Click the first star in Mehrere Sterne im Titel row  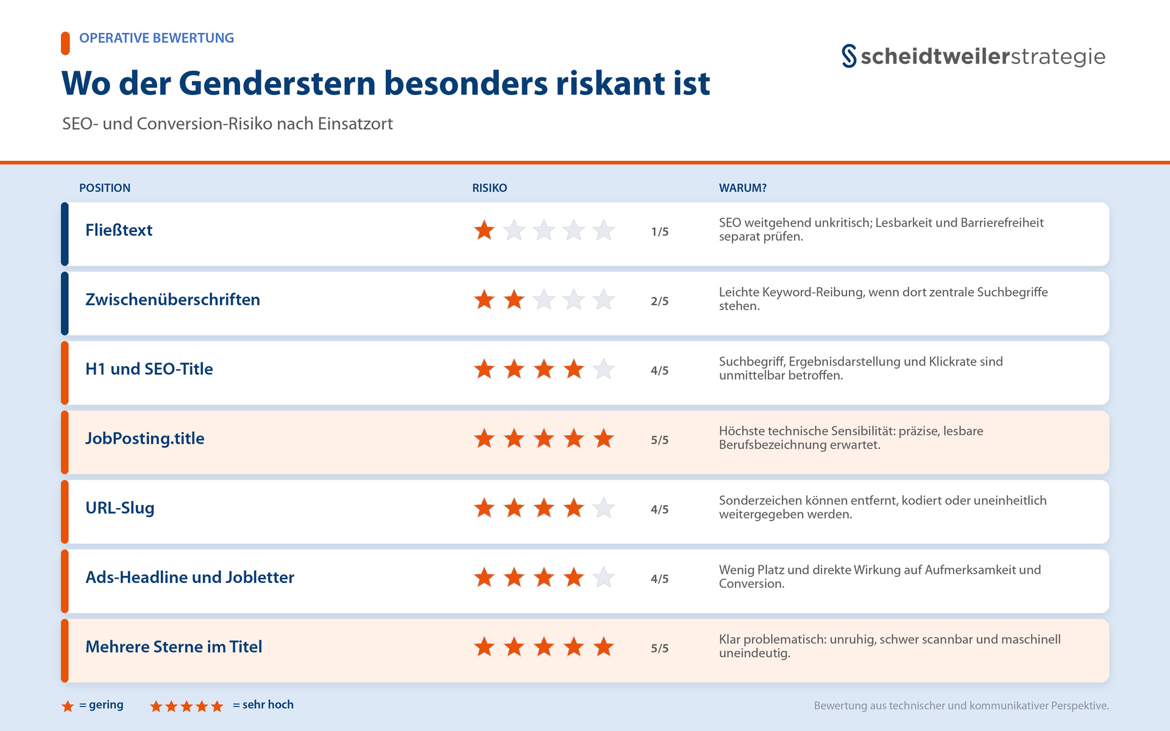click(x=484, y=647)
